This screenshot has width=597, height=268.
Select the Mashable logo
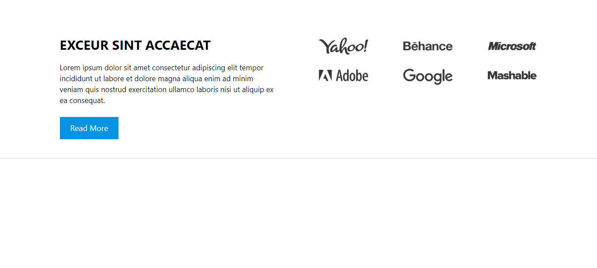[512, 76]
